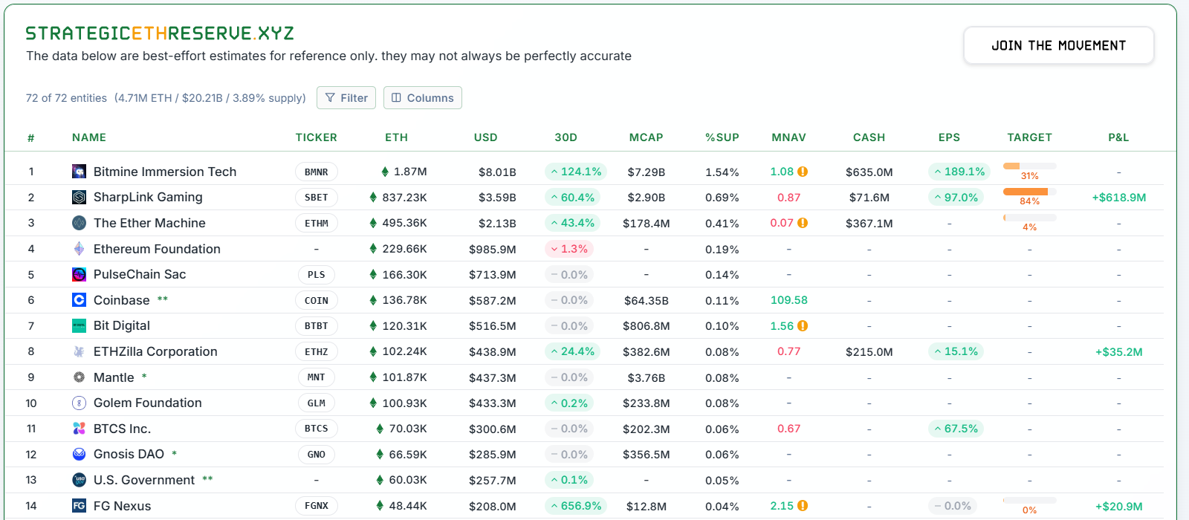This screenshot has width=1189, height=520.
Task: Click Bitmine's 31% target progress bar
Action: [x=1030, y=166]
